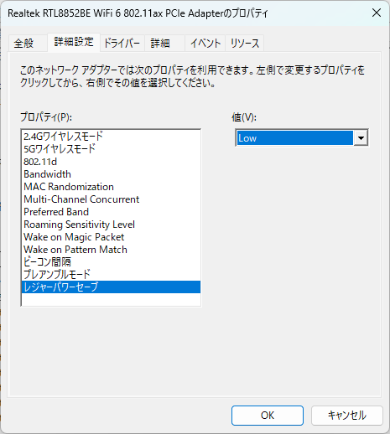
Task: Select Wake on Magic Packet
Action: [111, 237]
